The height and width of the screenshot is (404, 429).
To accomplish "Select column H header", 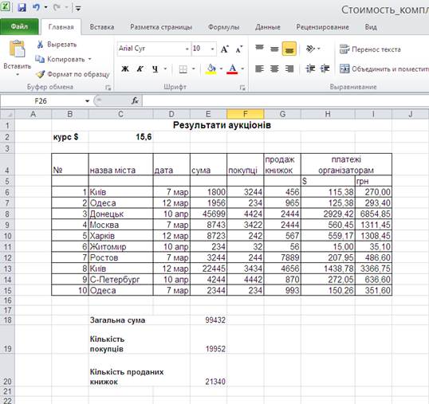I will coord(328,114).
